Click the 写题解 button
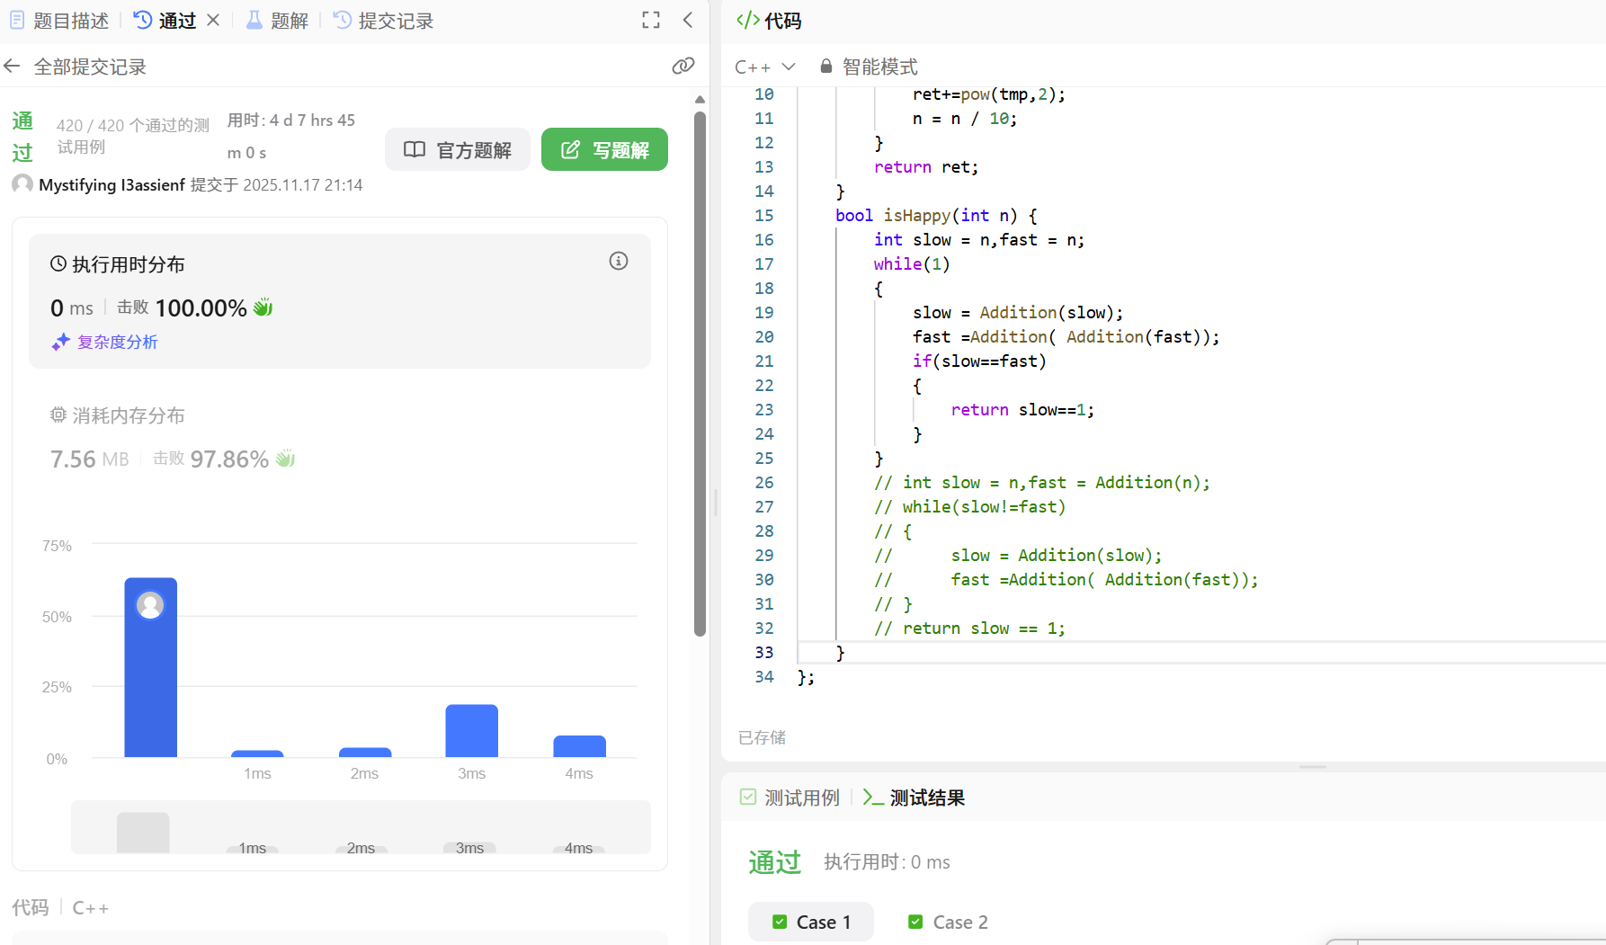Viewport: 1606px width, 945px height. (604, 149)
